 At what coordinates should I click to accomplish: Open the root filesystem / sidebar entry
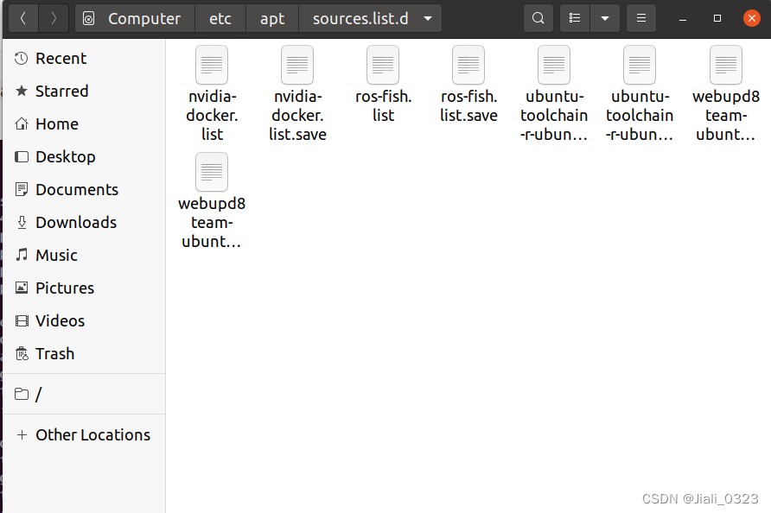[38, 394]
